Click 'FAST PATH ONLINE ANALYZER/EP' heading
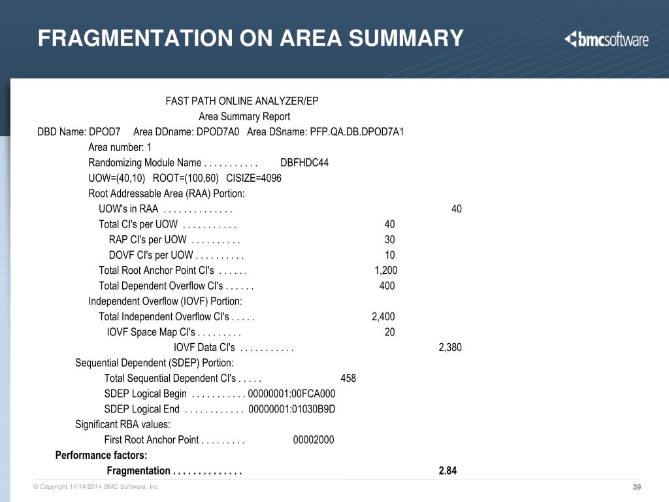Screen dimensions: 669x502 [242, 101]
